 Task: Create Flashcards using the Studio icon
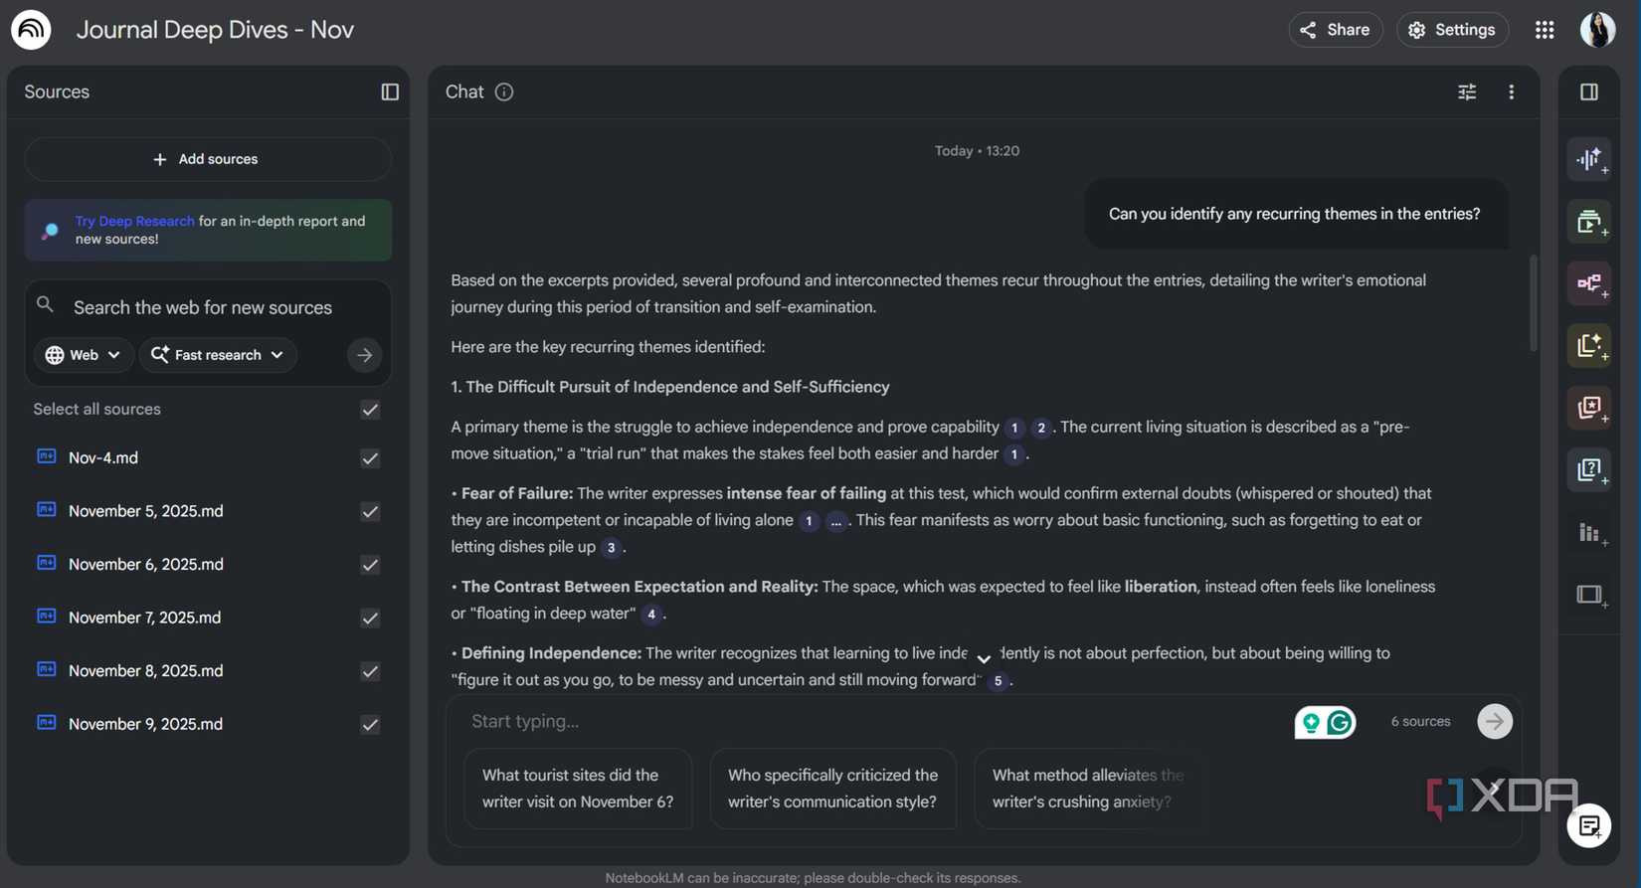(x=1588, y=407)
